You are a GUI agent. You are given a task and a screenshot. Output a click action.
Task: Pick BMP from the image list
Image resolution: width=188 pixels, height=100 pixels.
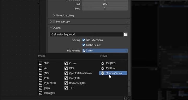44,63
